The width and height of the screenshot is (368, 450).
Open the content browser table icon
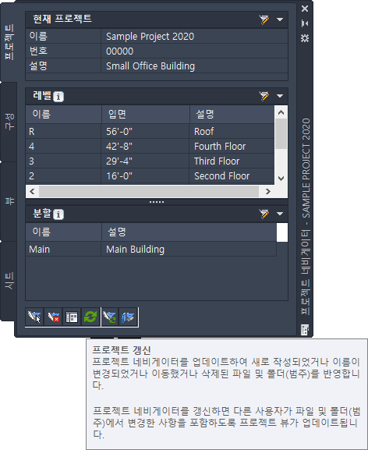click(x=72, y=317)
